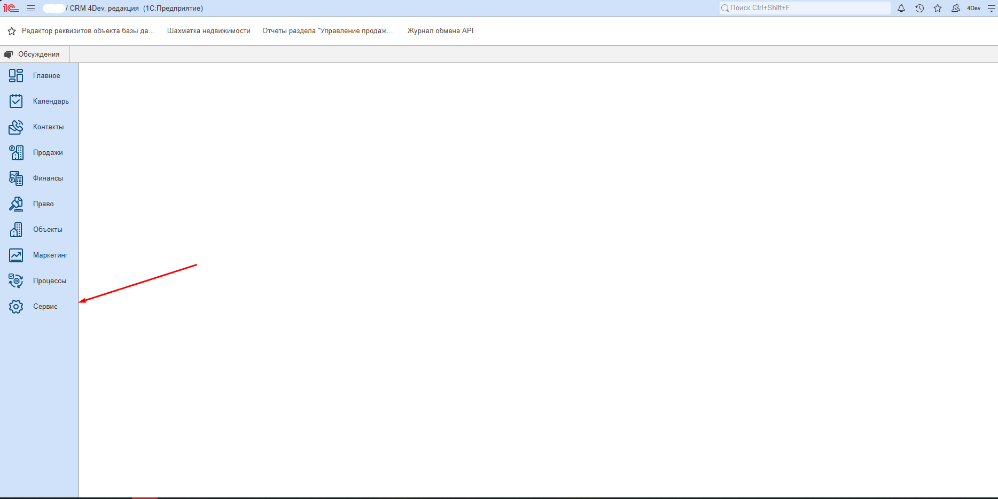
Task: Open the history clock icon
Action: click(919, 9)
